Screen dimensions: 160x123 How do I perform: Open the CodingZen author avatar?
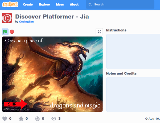click(x=7, y=18)
